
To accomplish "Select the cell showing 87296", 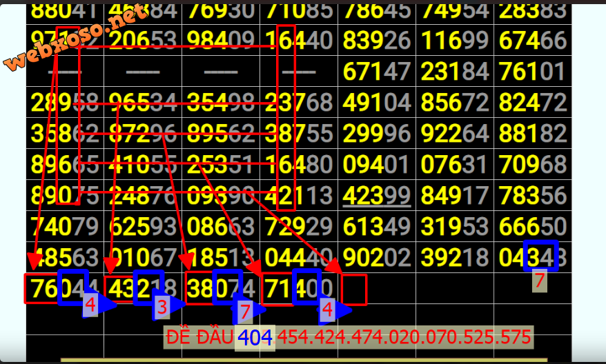I will (143, 134).
